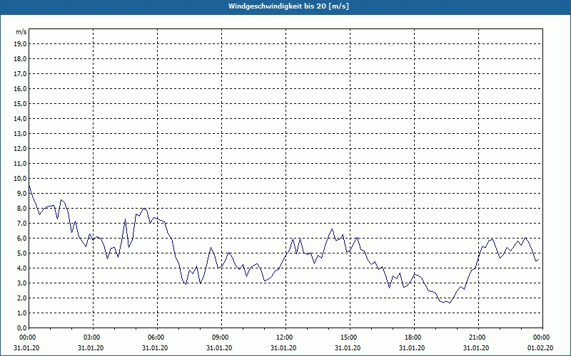Click the '03:00' time label
Viewport: 571px width, 356px height.
[x=94, y=337]
